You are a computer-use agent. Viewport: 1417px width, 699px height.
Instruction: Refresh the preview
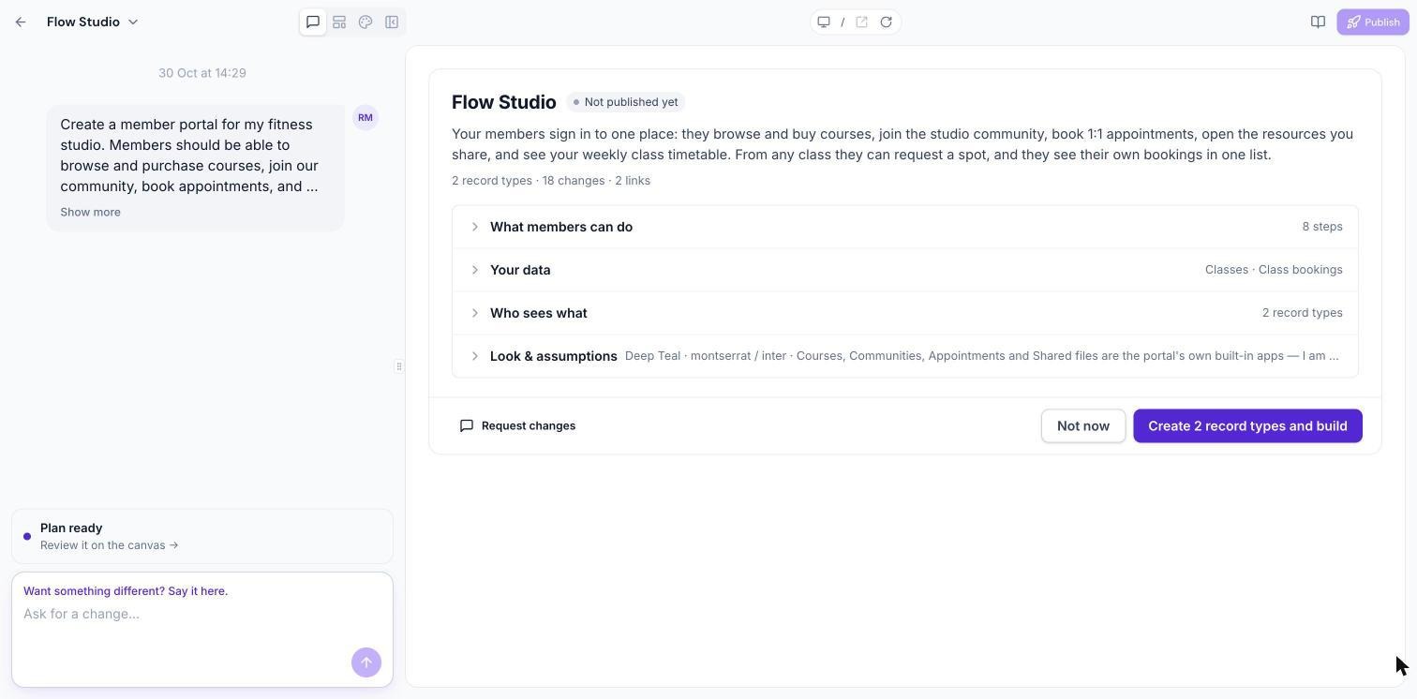[x=886, y=22]
